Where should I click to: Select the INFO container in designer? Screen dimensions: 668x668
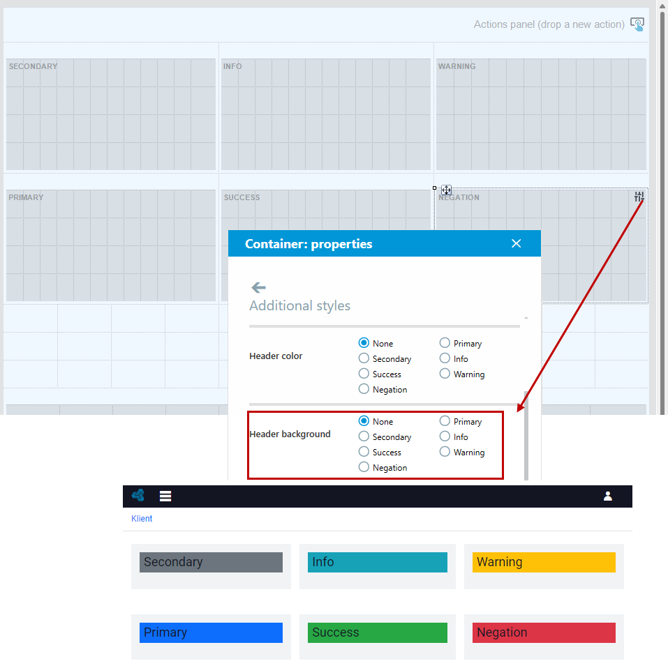click(326, 114)
